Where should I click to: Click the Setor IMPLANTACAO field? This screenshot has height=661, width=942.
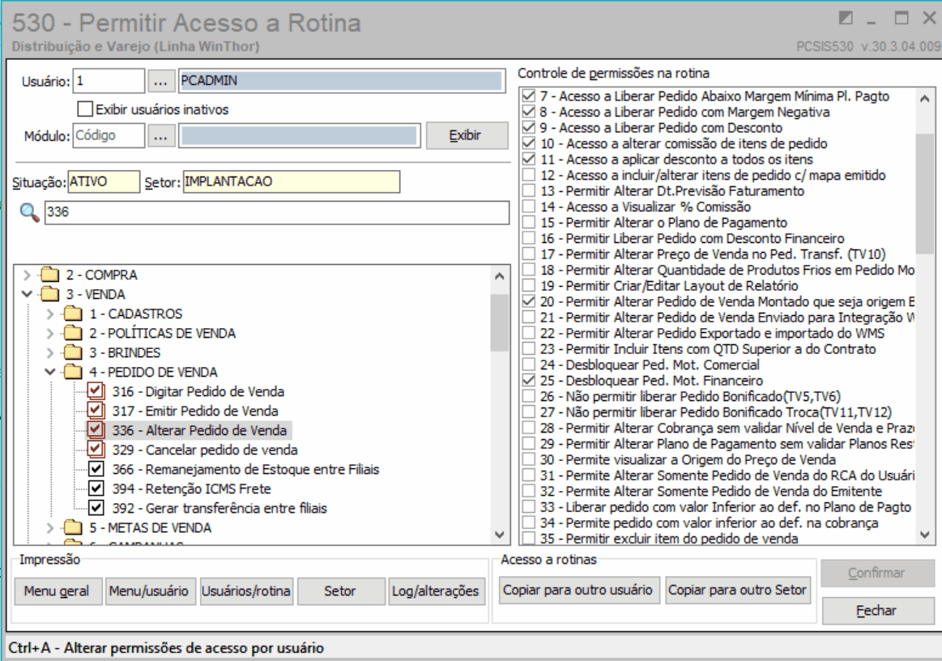tap(292, 181)
